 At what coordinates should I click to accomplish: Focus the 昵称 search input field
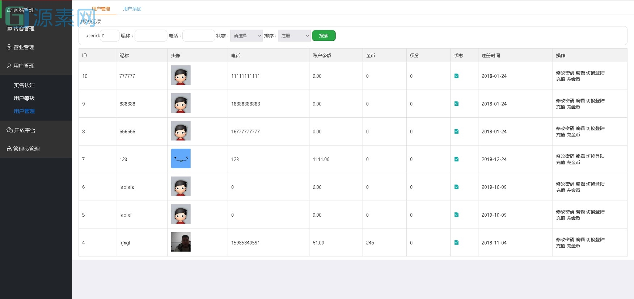151,36
